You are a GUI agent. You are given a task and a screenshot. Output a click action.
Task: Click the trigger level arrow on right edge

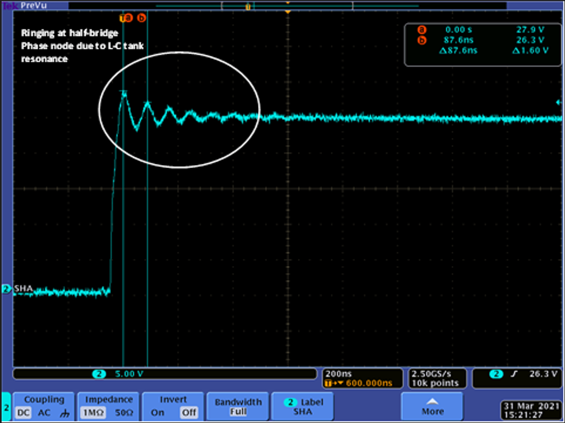coord(558,103)
